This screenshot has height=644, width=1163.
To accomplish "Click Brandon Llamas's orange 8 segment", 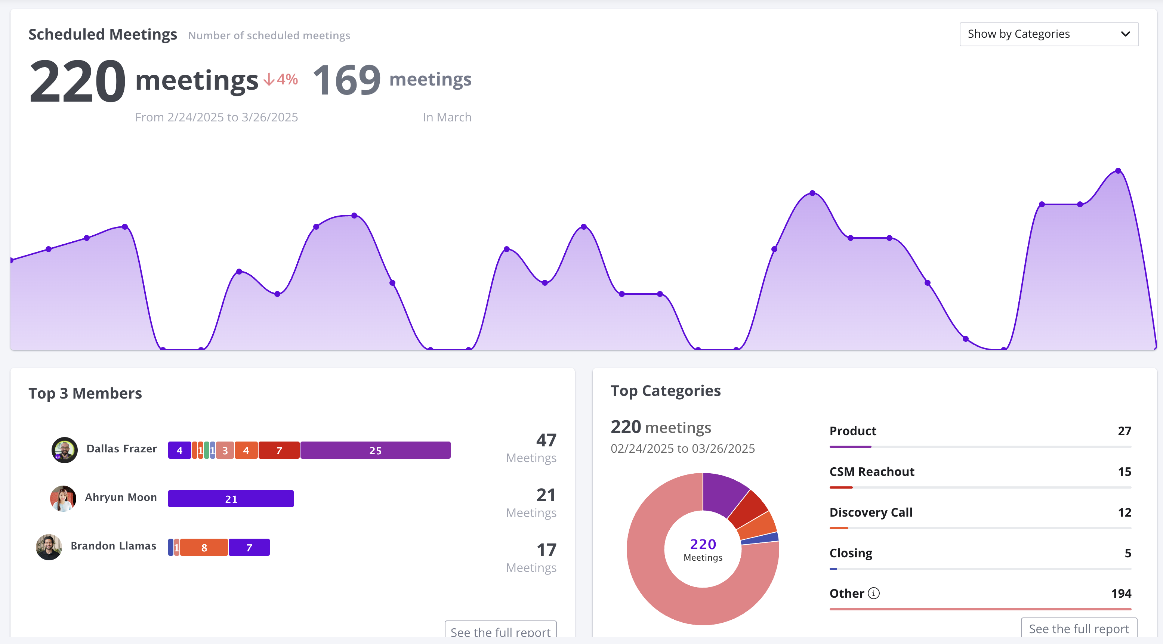I will (204, 547).
